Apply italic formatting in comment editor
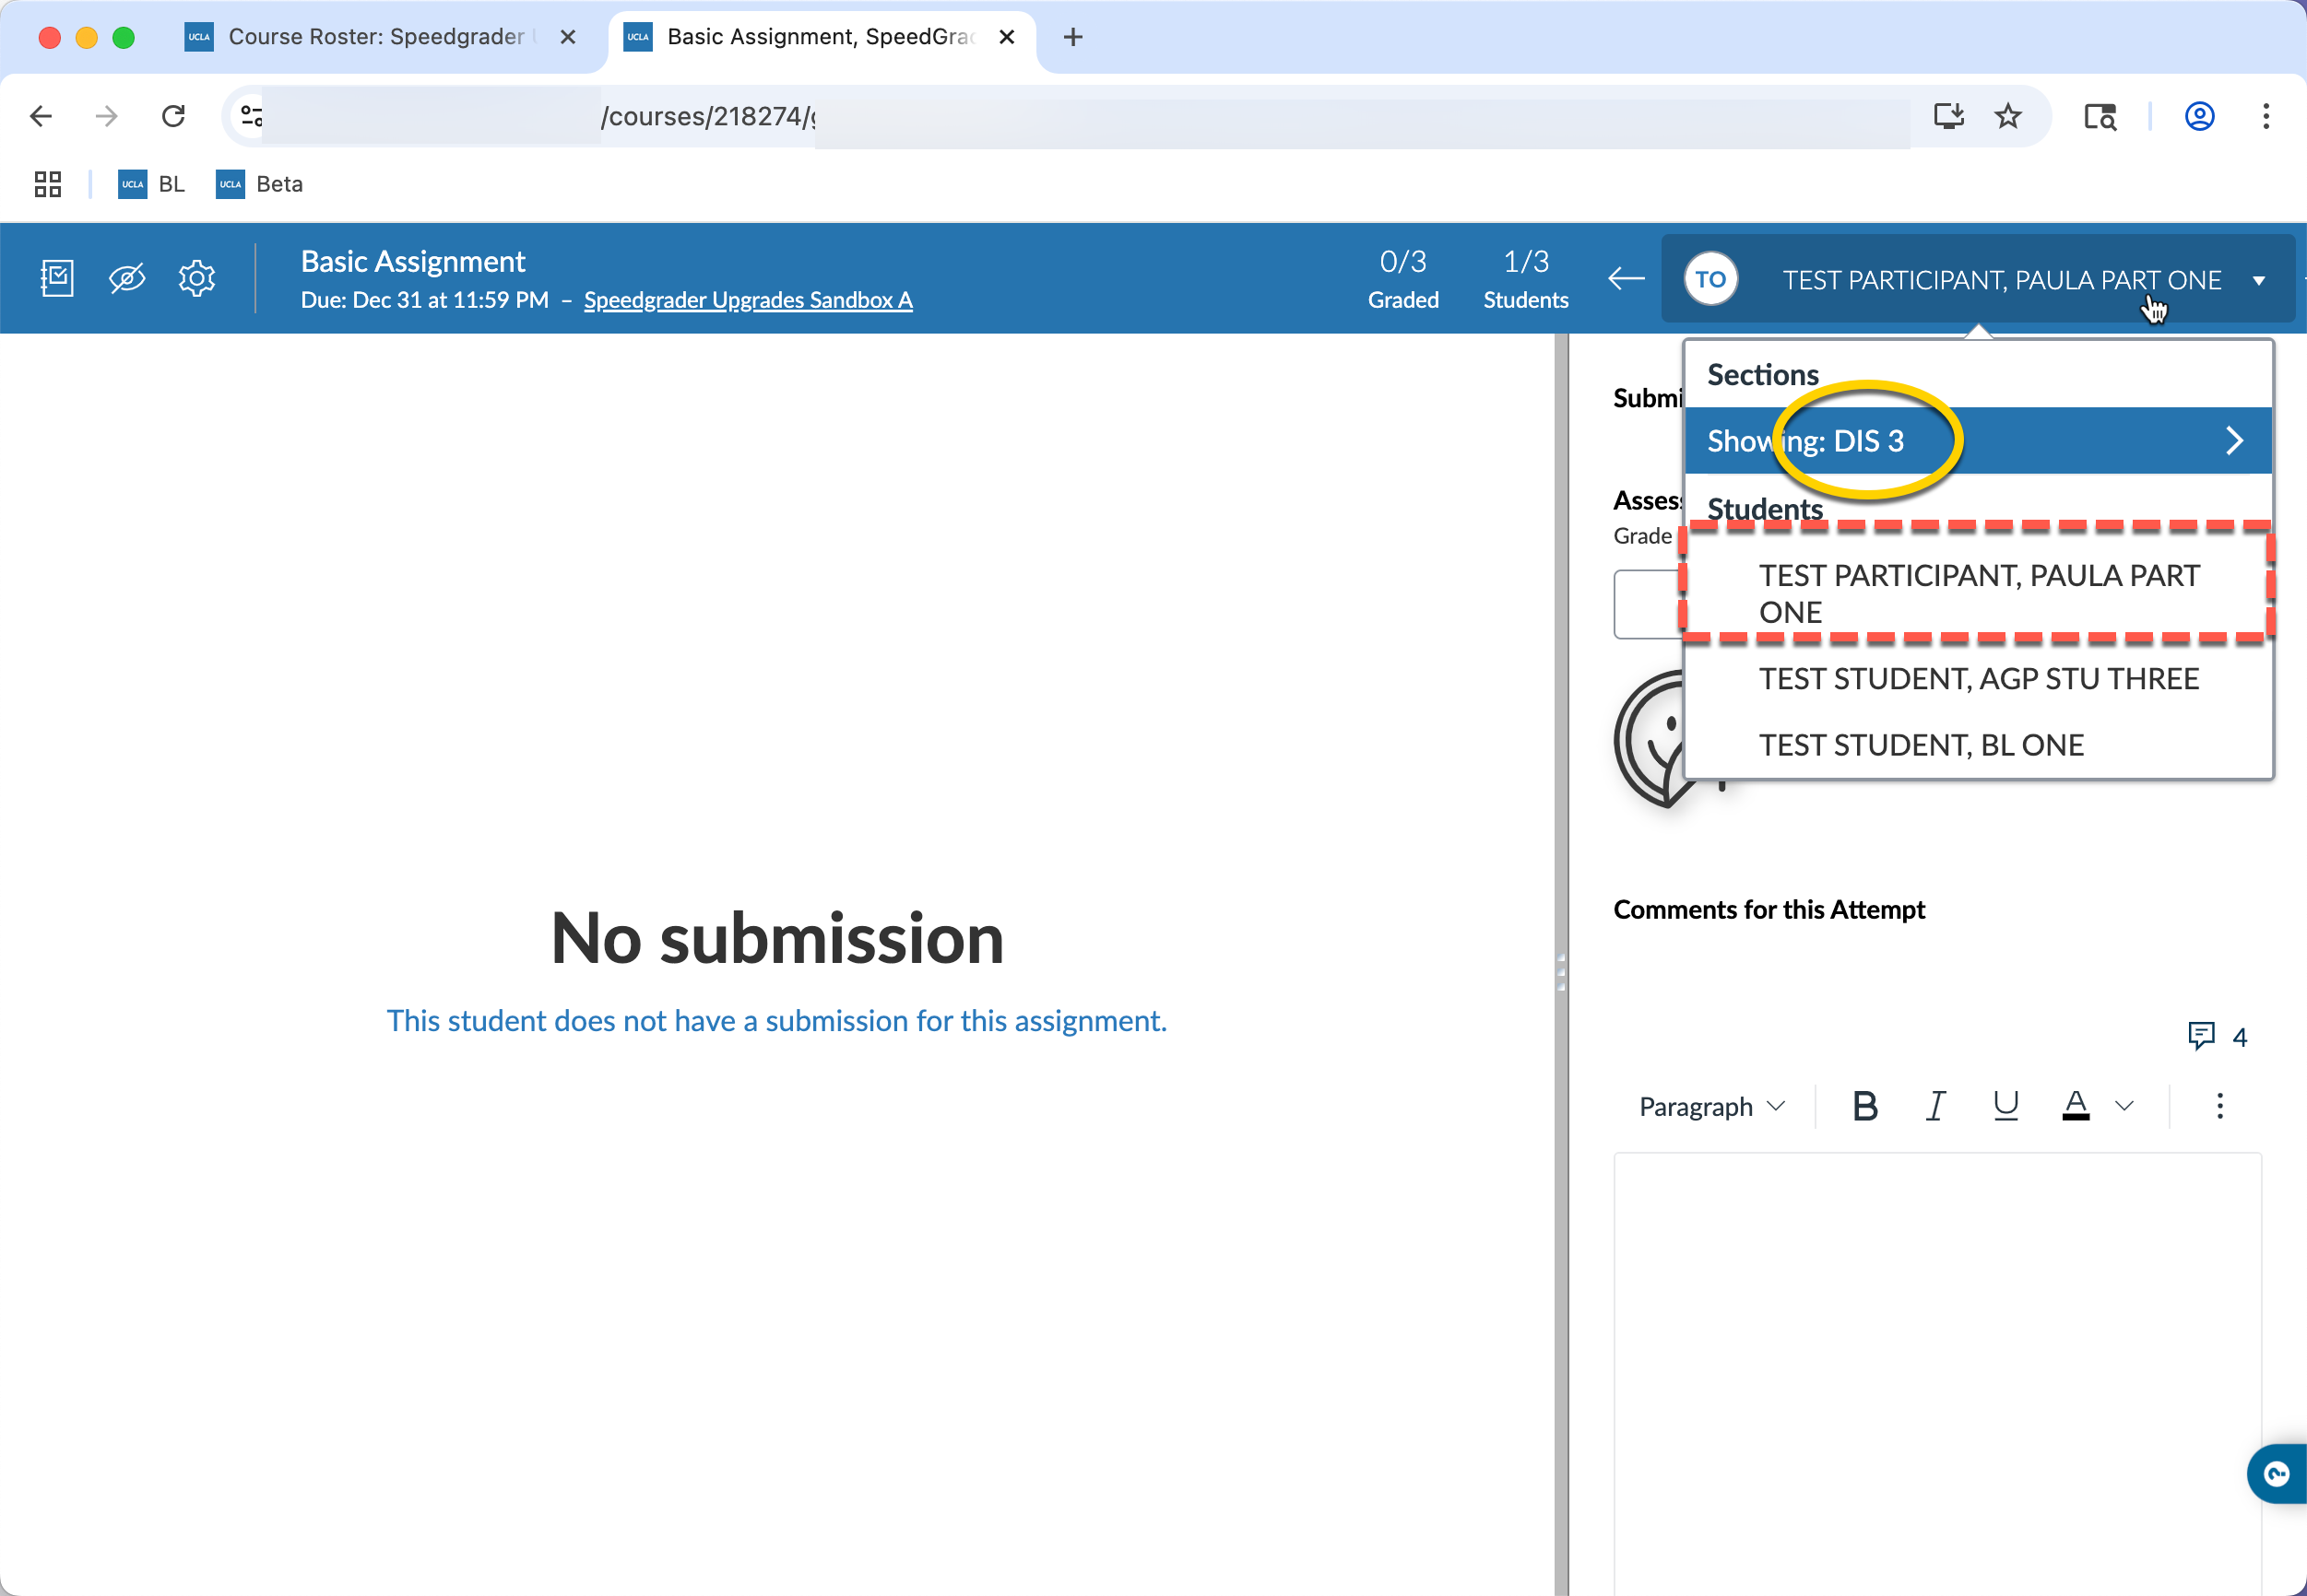The width and height of the screenshot is (2307, 1596). coord(1934,1105)
